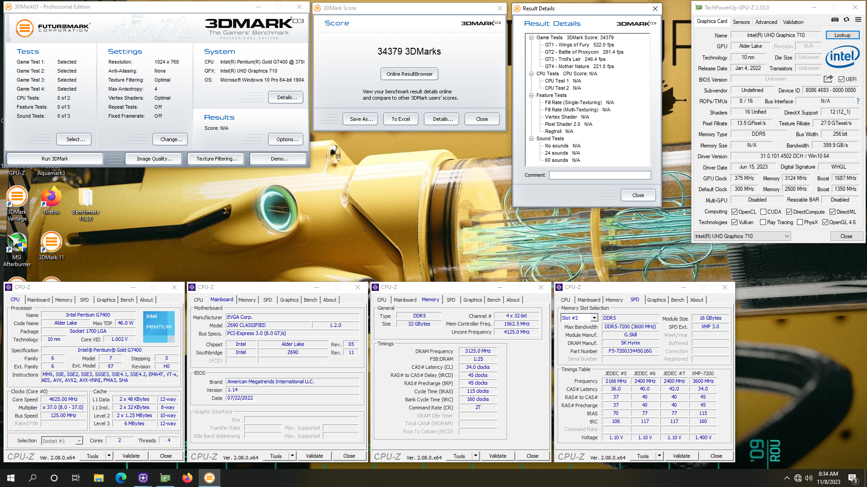Collapse the CPU Tests tree node
The height and width of the screenshot is (487, 867).
[x=531, y=74]
